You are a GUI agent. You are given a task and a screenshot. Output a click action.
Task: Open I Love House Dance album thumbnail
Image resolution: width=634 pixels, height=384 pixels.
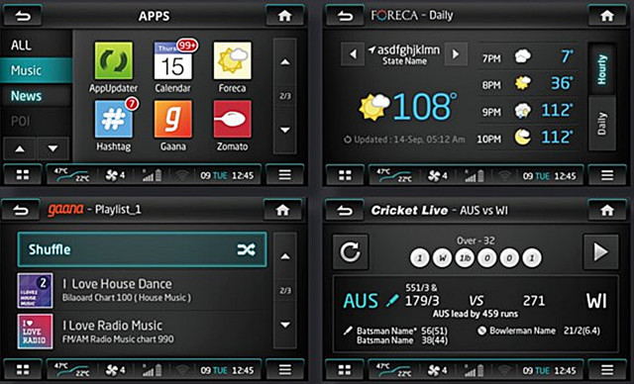pos(36,291)
